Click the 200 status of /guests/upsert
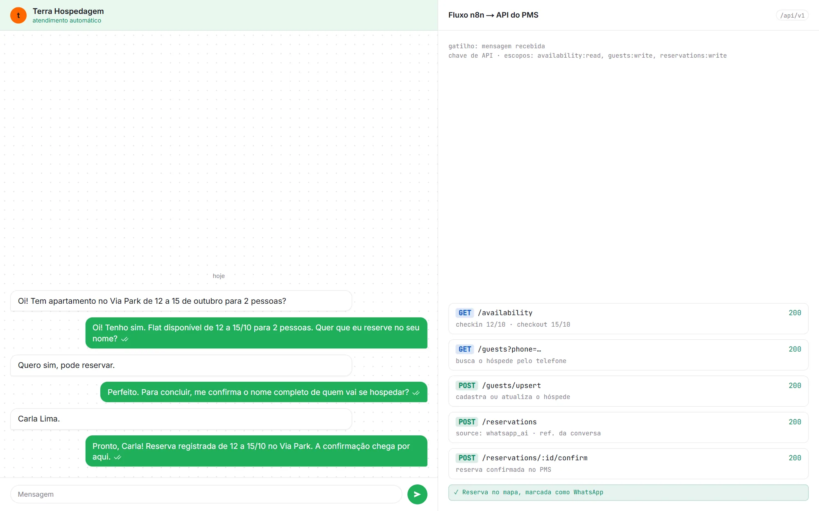The height and width of the screenshot is (511, 819). [795, 385]
